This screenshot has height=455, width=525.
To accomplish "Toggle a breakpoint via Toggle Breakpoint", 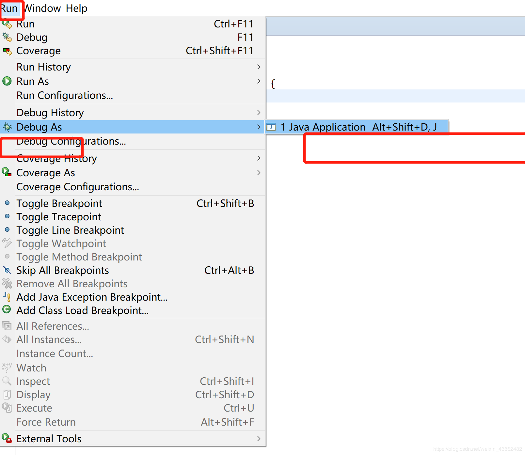I will (x=59, y=203).
